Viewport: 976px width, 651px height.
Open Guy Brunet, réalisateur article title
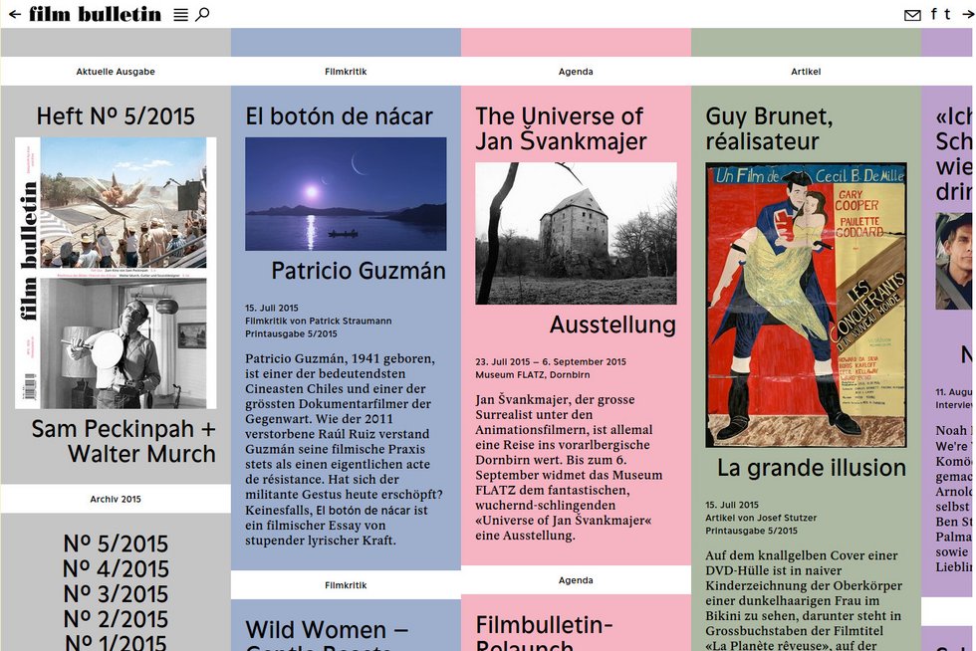click(769, 128)
